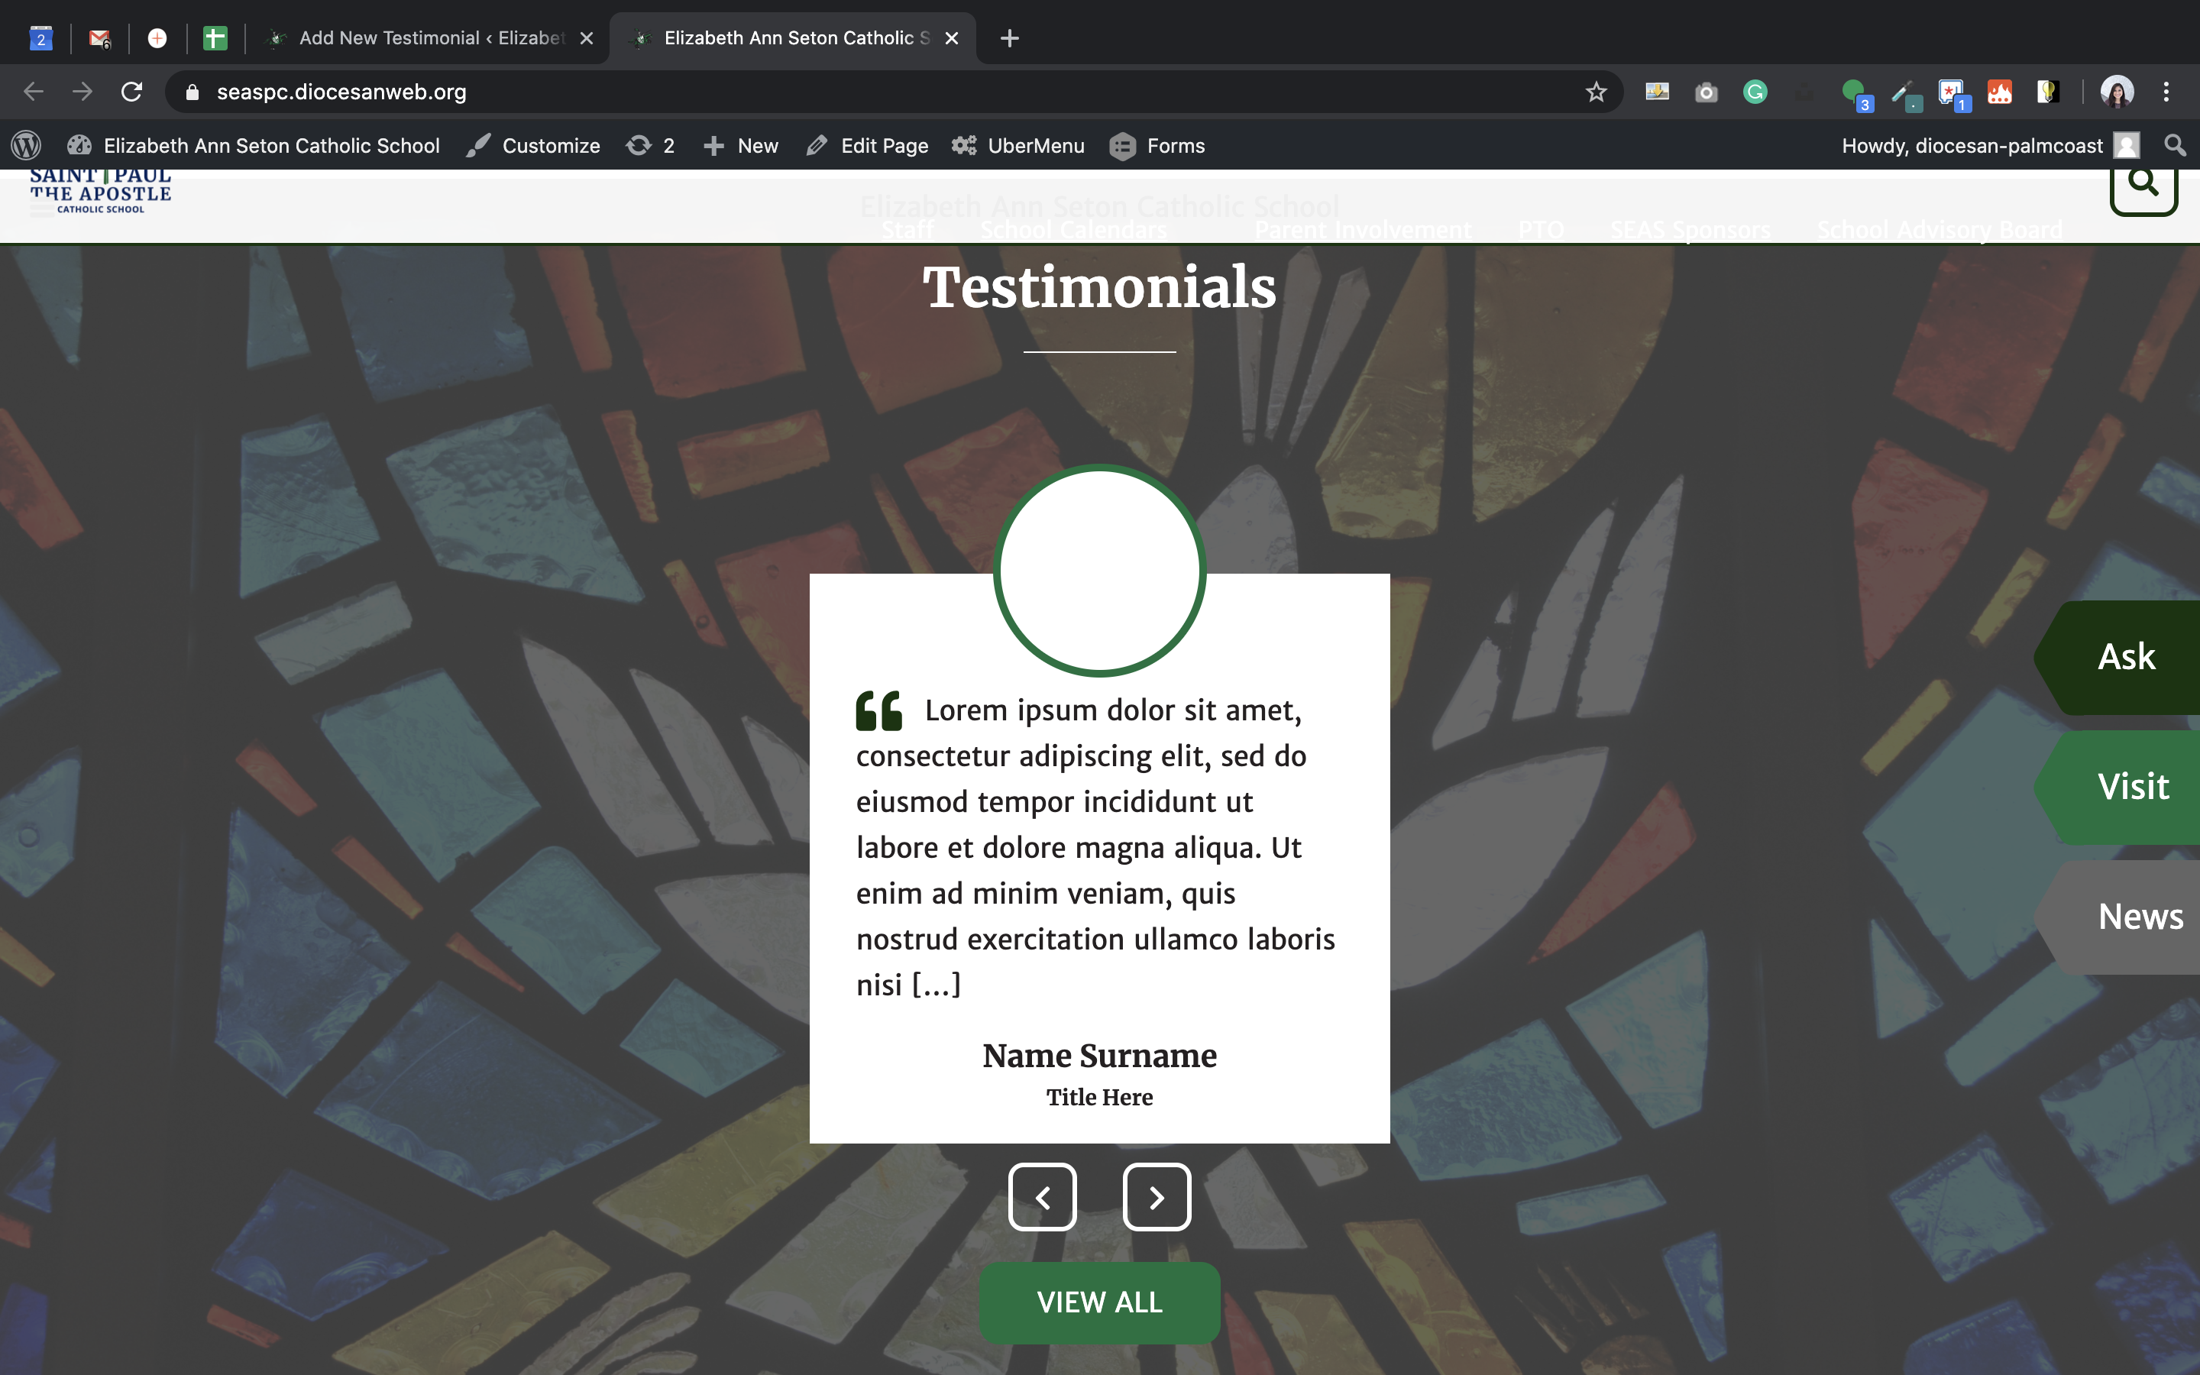Screen dimensions: 2200x1375
Task: Open the UberMenu admin item
Action: [x=1018, y=145]
